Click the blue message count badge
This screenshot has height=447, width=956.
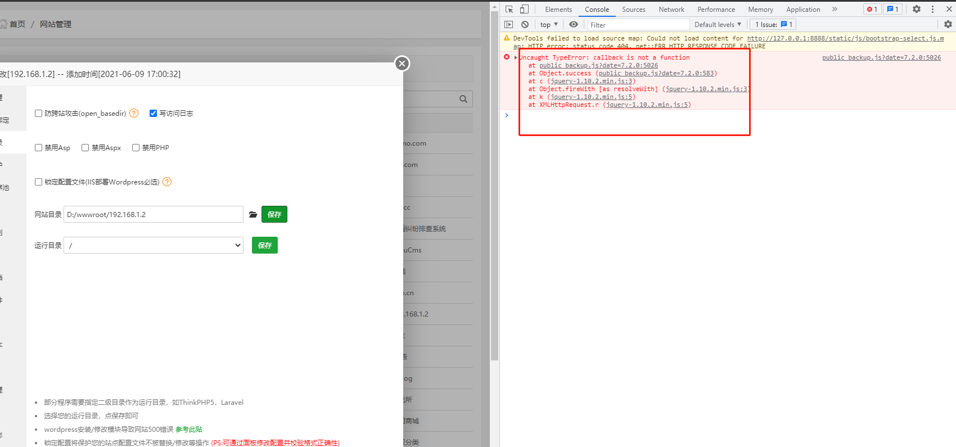click(892, 9)
